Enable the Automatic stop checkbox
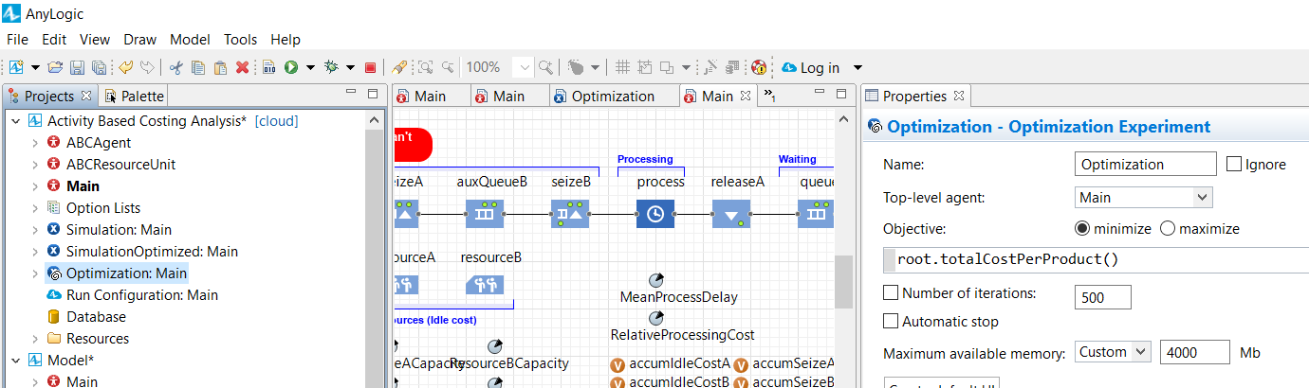 (891, 322)
